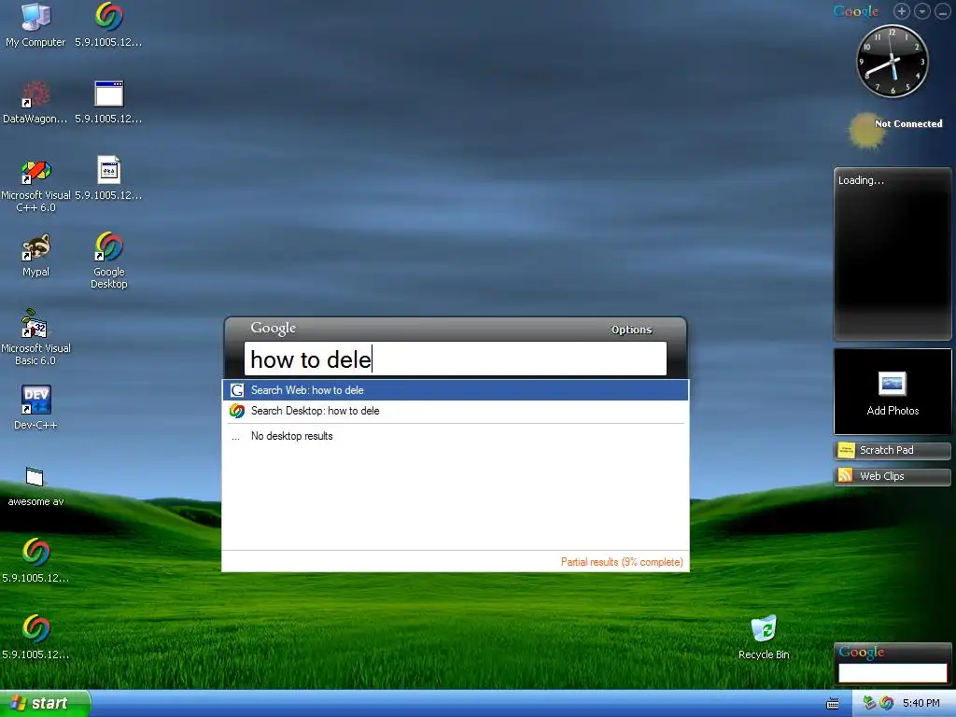Expand the Scratch Pad gadget
The image size is (956, 717).
893,451
